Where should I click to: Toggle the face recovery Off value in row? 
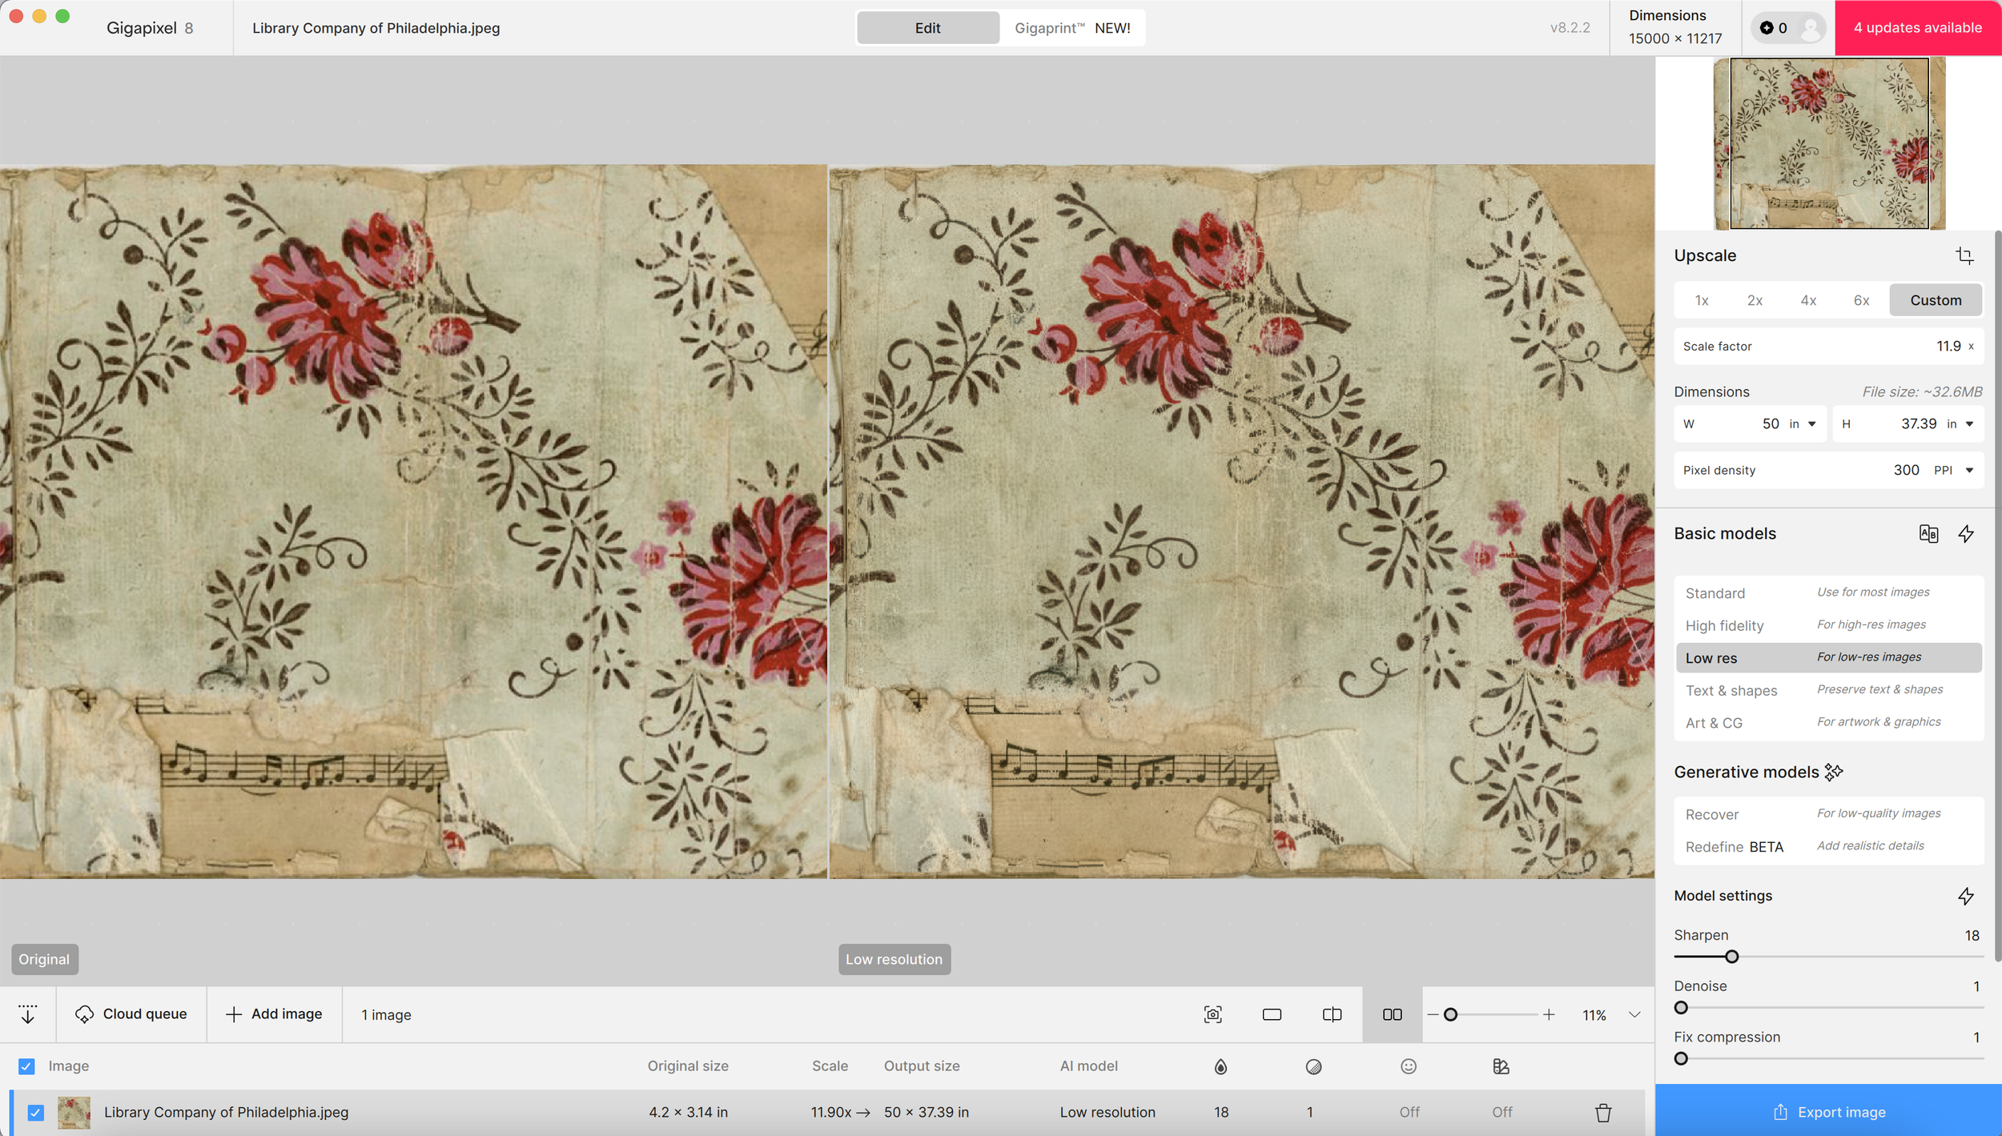[x=1409, y=1112]
